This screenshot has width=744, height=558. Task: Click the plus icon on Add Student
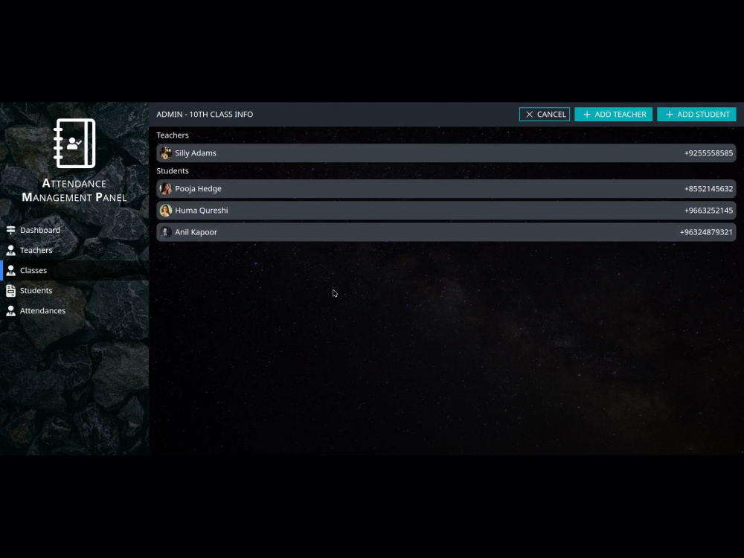click(670, 115)
